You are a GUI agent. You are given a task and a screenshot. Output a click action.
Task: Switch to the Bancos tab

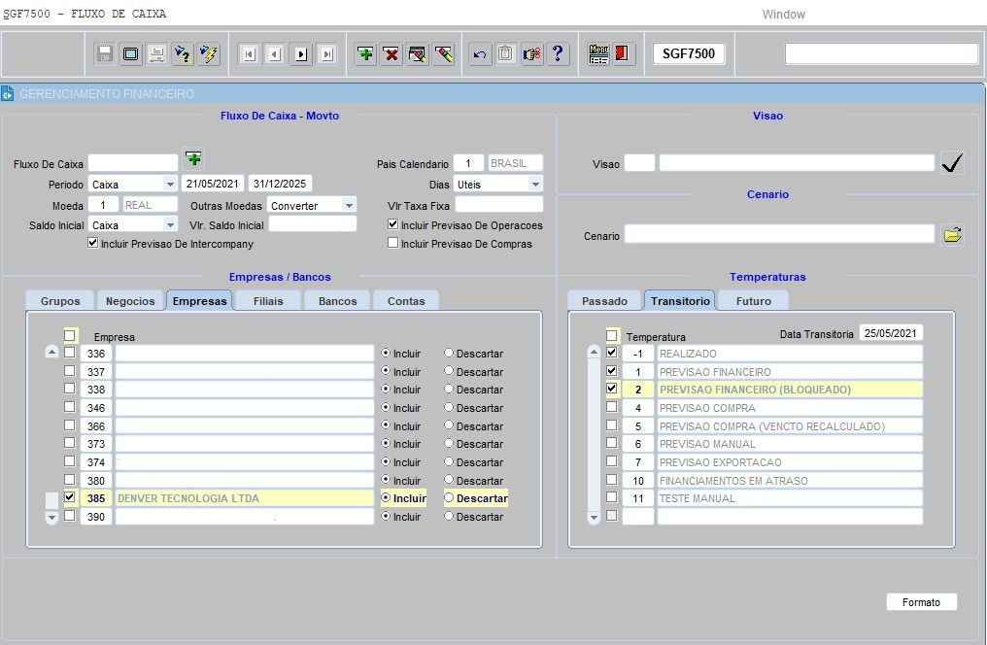(337, 301)
